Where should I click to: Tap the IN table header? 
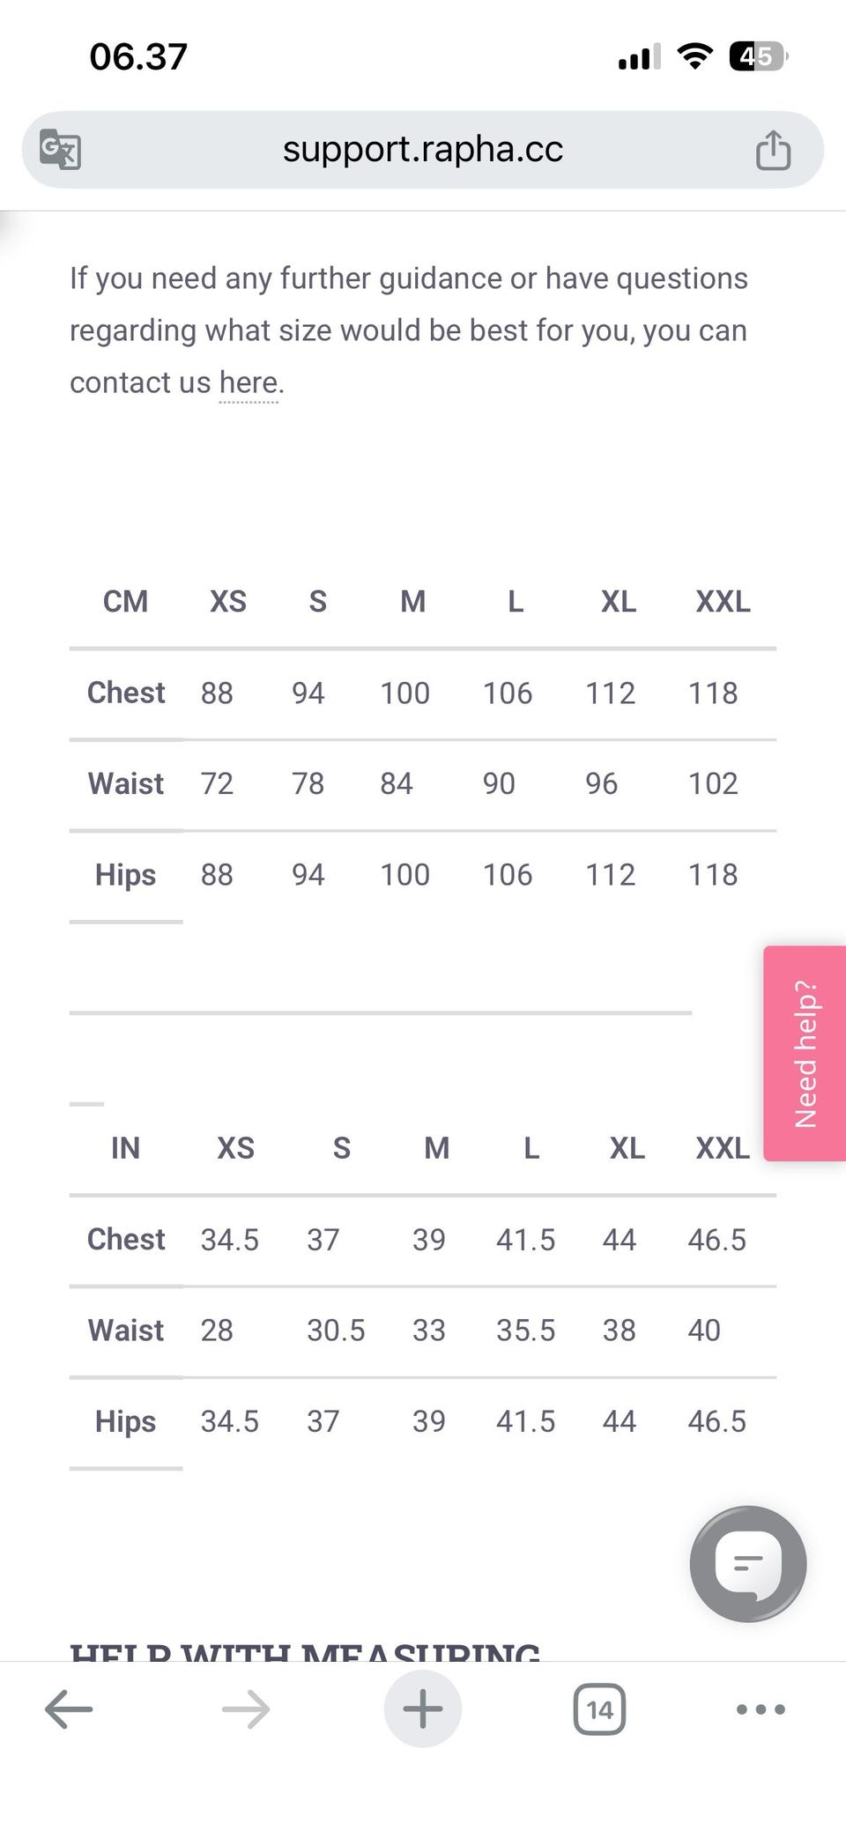tap(125, 1148)
